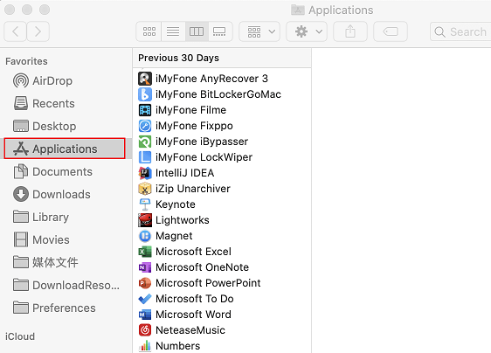The height and width of the screenshot is (353, 491).
Task: Switch to icon view
Action: (x=149, y=31)
